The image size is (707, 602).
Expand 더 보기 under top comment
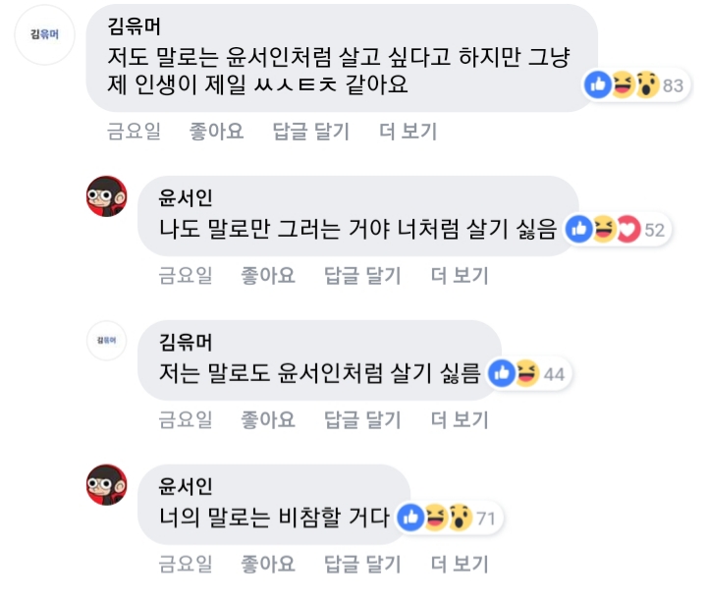(x=408, y=132)
